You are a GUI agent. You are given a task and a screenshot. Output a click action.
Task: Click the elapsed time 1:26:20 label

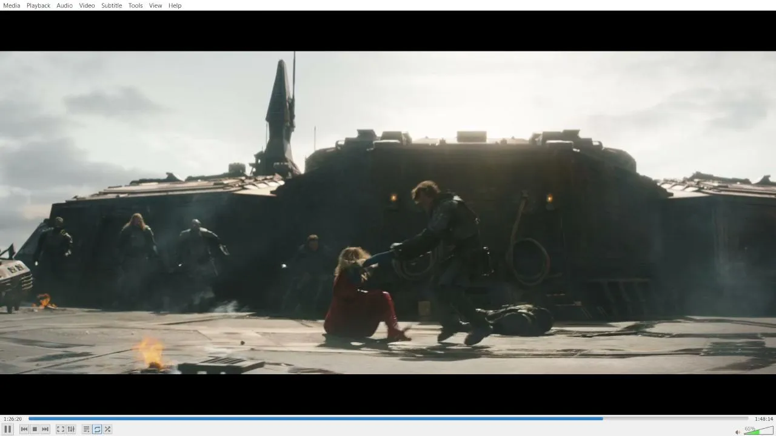(x=13, y=419)
